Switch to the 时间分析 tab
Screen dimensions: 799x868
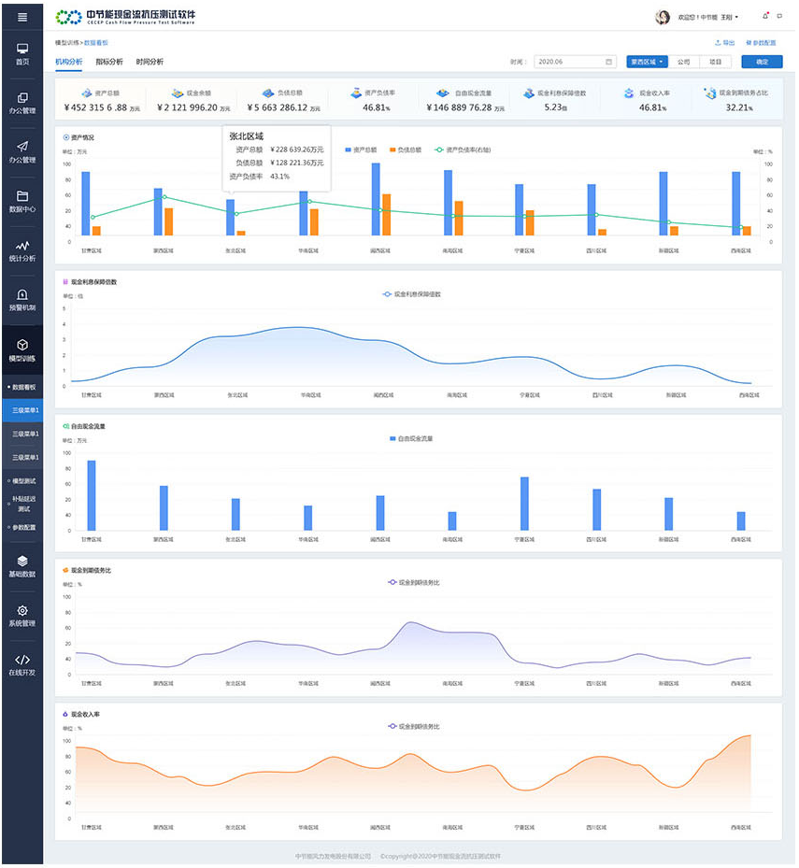(x=149, y=62)
